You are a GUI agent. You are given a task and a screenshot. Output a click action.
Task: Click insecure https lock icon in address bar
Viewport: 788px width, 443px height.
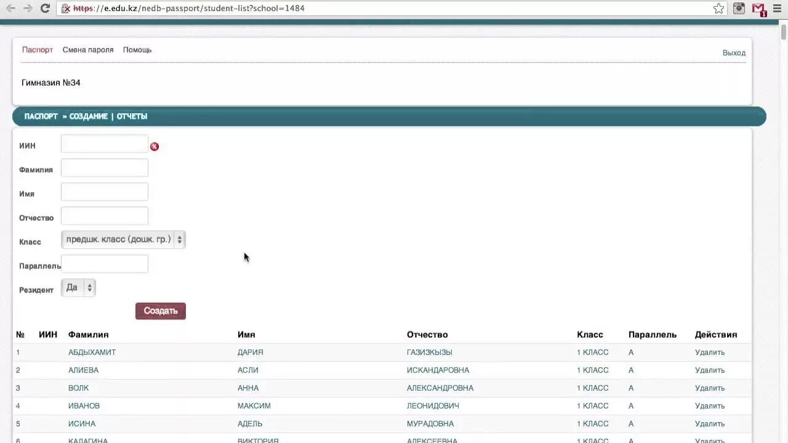pyautogui.click(x=65, y=8)
